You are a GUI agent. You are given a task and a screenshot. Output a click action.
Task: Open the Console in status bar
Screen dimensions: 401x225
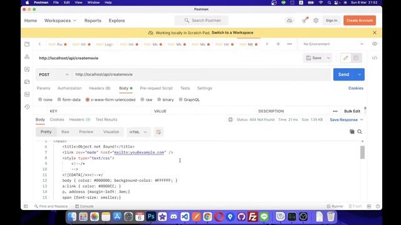click(x=84, y=206)
